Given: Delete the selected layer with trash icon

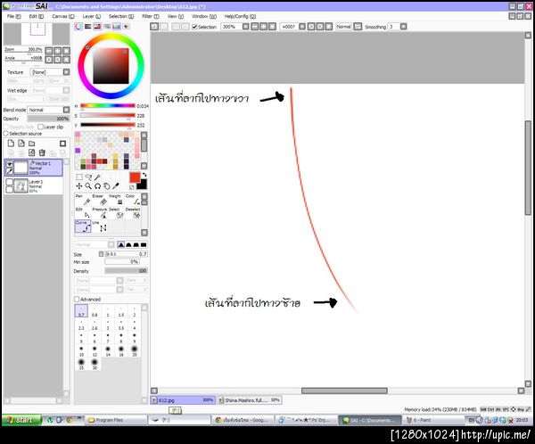Looking at the screenshot, I should click(x=42, y=152).
